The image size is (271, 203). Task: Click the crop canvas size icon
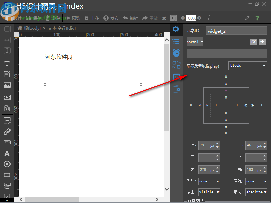click(208, 18)
